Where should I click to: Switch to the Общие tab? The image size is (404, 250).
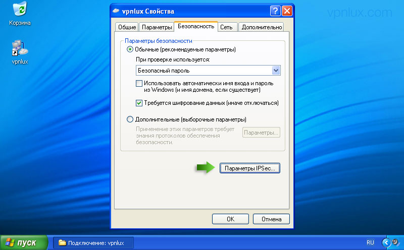pos(127,27)
